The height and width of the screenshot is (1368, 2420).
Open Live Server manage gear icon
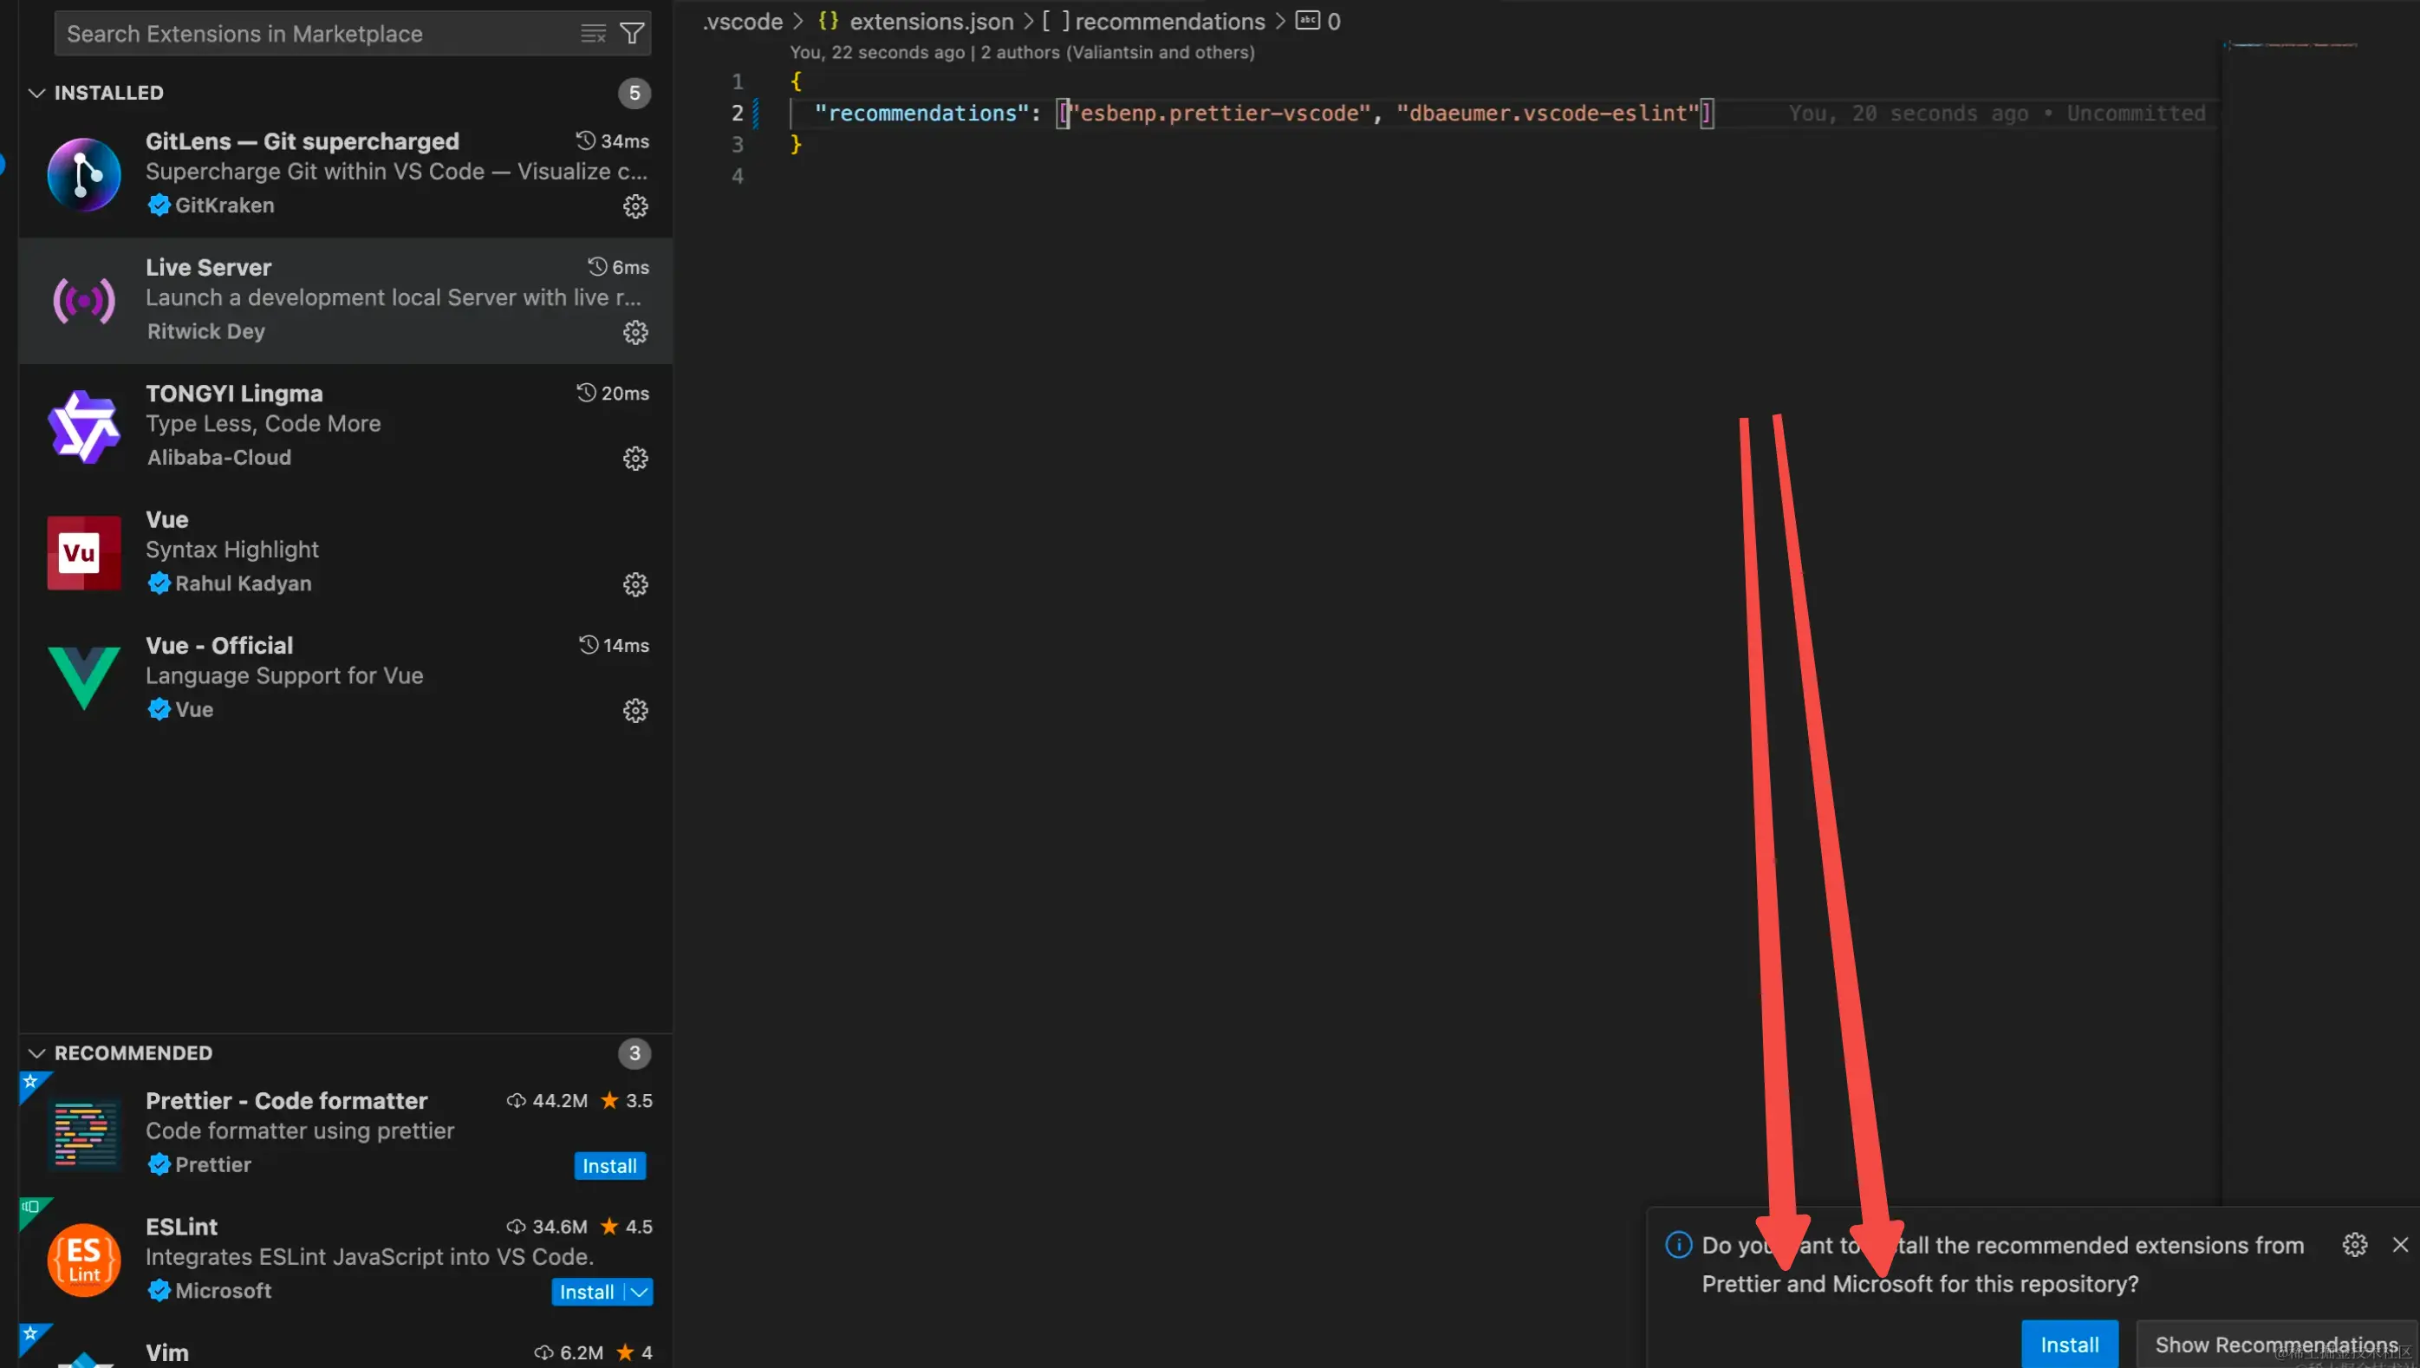click(635, 332)
